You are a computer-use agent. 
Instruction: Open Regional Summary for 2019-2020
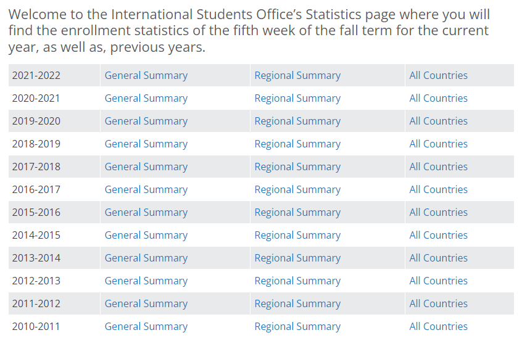tap(297, 121)
